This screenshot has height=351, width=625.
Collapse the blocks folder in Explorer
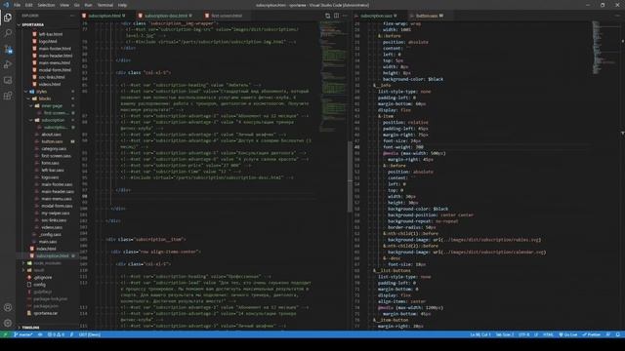pyautogui.click(x=45, y=98)
